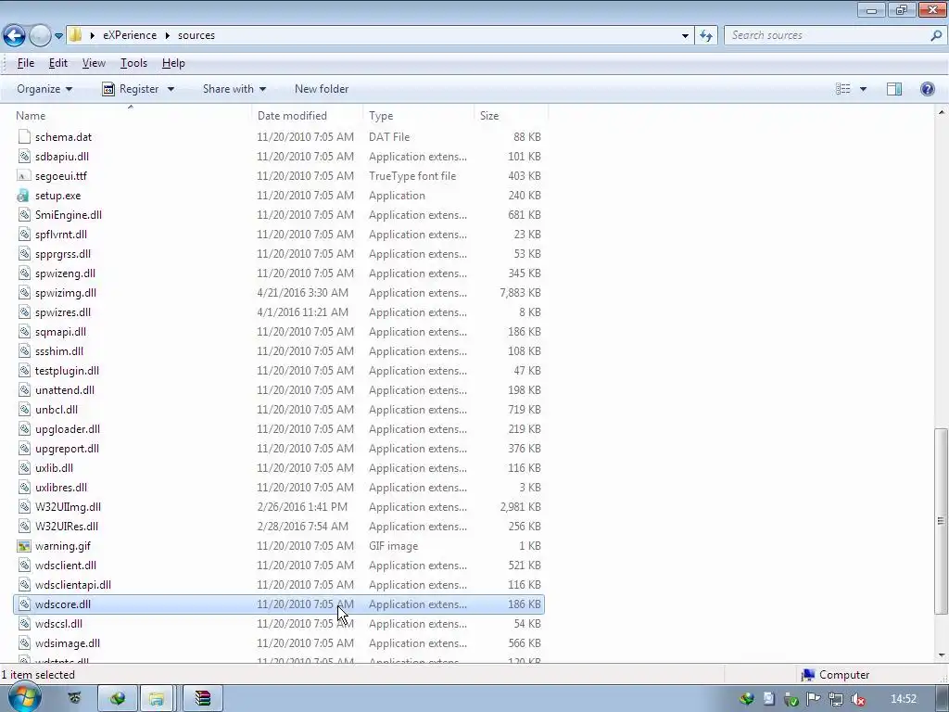Select the sdbapiu.dll file icon

pyautogui.click(x=24, y=156)
